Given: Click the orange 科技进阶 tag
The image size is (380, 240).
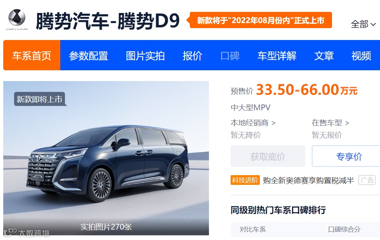Looking at the screenshot, I should pyautogui.click(x=245, y=180).
